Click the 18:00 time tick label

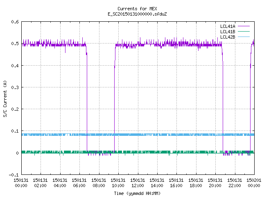[x=196, y=186]
